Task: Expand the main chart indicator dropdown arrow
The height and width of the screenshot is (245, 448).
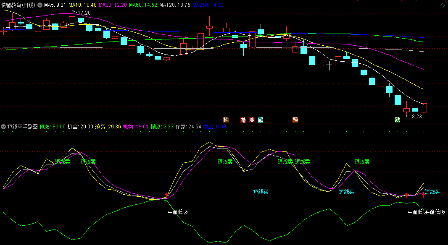Action: coord(40,5)
